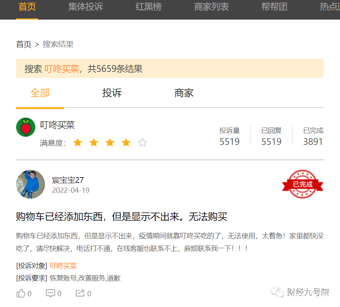Switch to the 投诉 results tab
The image size is (340, 307).
point(112,93)
